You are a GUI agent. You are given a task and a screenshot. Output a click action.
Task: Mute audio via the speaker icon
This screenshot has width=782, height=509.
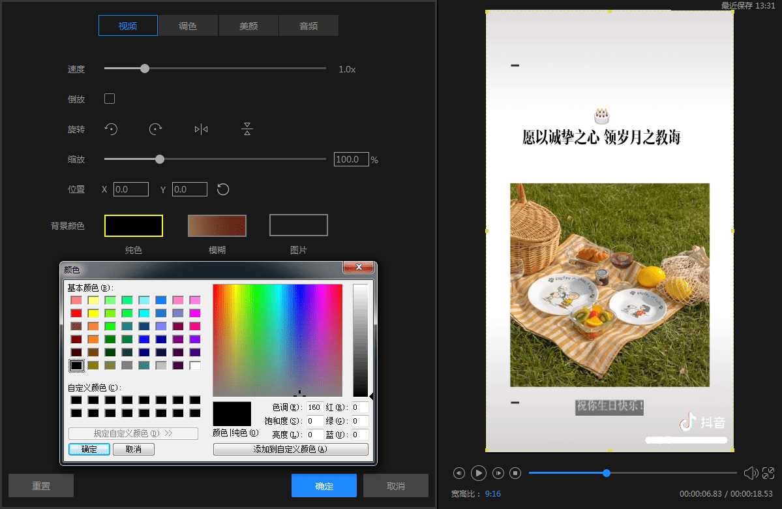pos(751,473)
